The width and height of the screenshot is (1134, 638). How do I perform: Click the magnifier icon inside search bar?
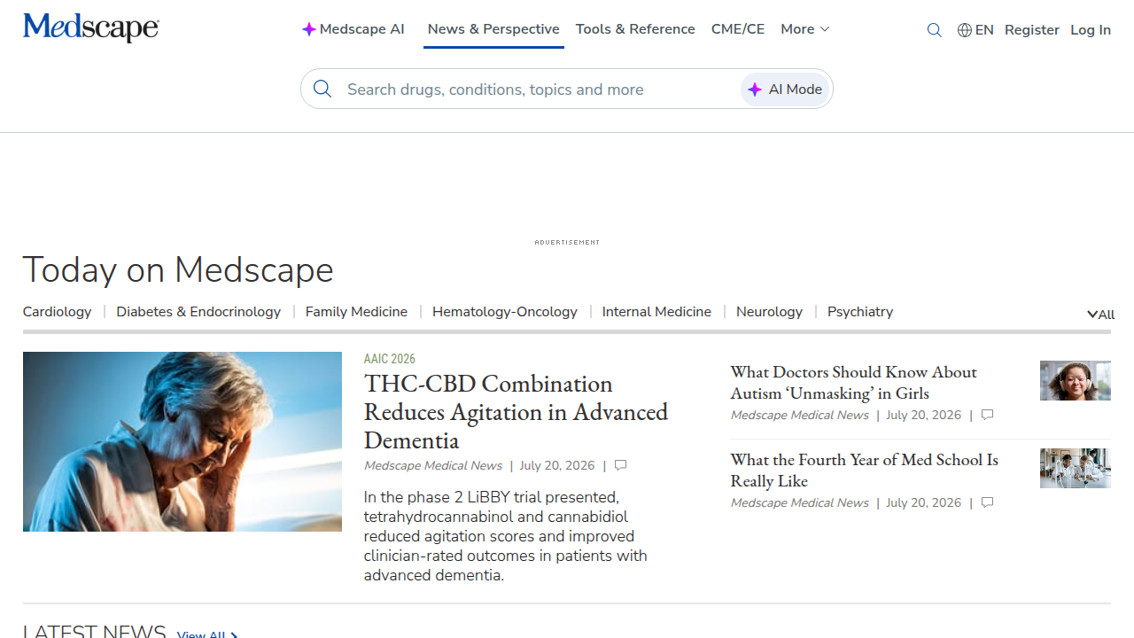pos(322,89)
